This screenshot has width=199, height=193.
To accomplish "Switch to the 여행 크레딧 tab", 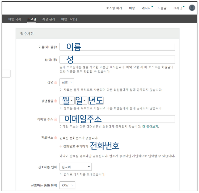I will 69,19.
